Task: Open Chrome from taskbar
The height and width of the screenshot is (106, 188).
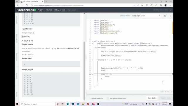Action: (93, 104)
